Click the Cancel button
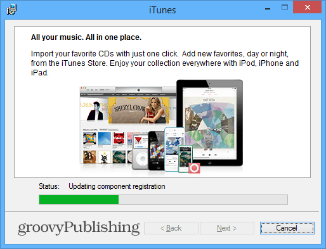 click(x=287, y=228)
